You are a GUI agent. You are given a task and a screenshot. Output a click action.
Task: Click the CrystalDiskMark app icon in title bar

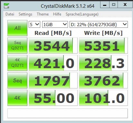click(x=6, y=6)
